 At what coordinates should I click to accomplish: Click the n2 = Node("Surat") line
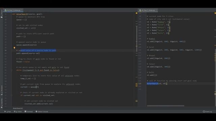coord(158,25)
